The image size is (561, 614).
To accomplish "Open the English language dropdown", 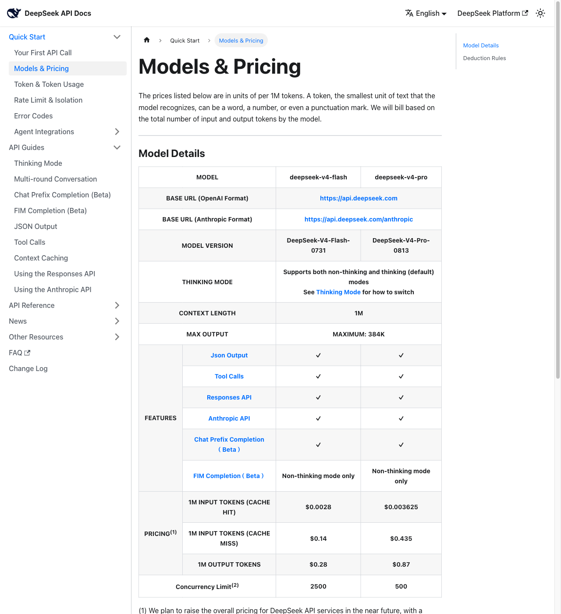I will tap(426, 13).
